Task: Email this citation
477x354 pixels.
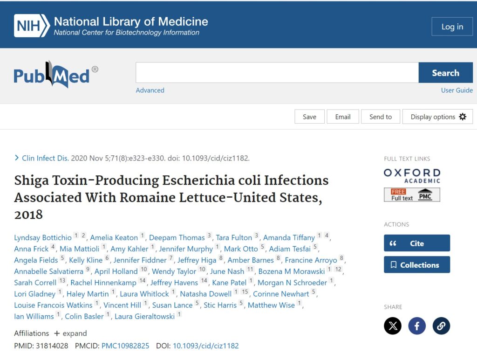Action: 343,117
